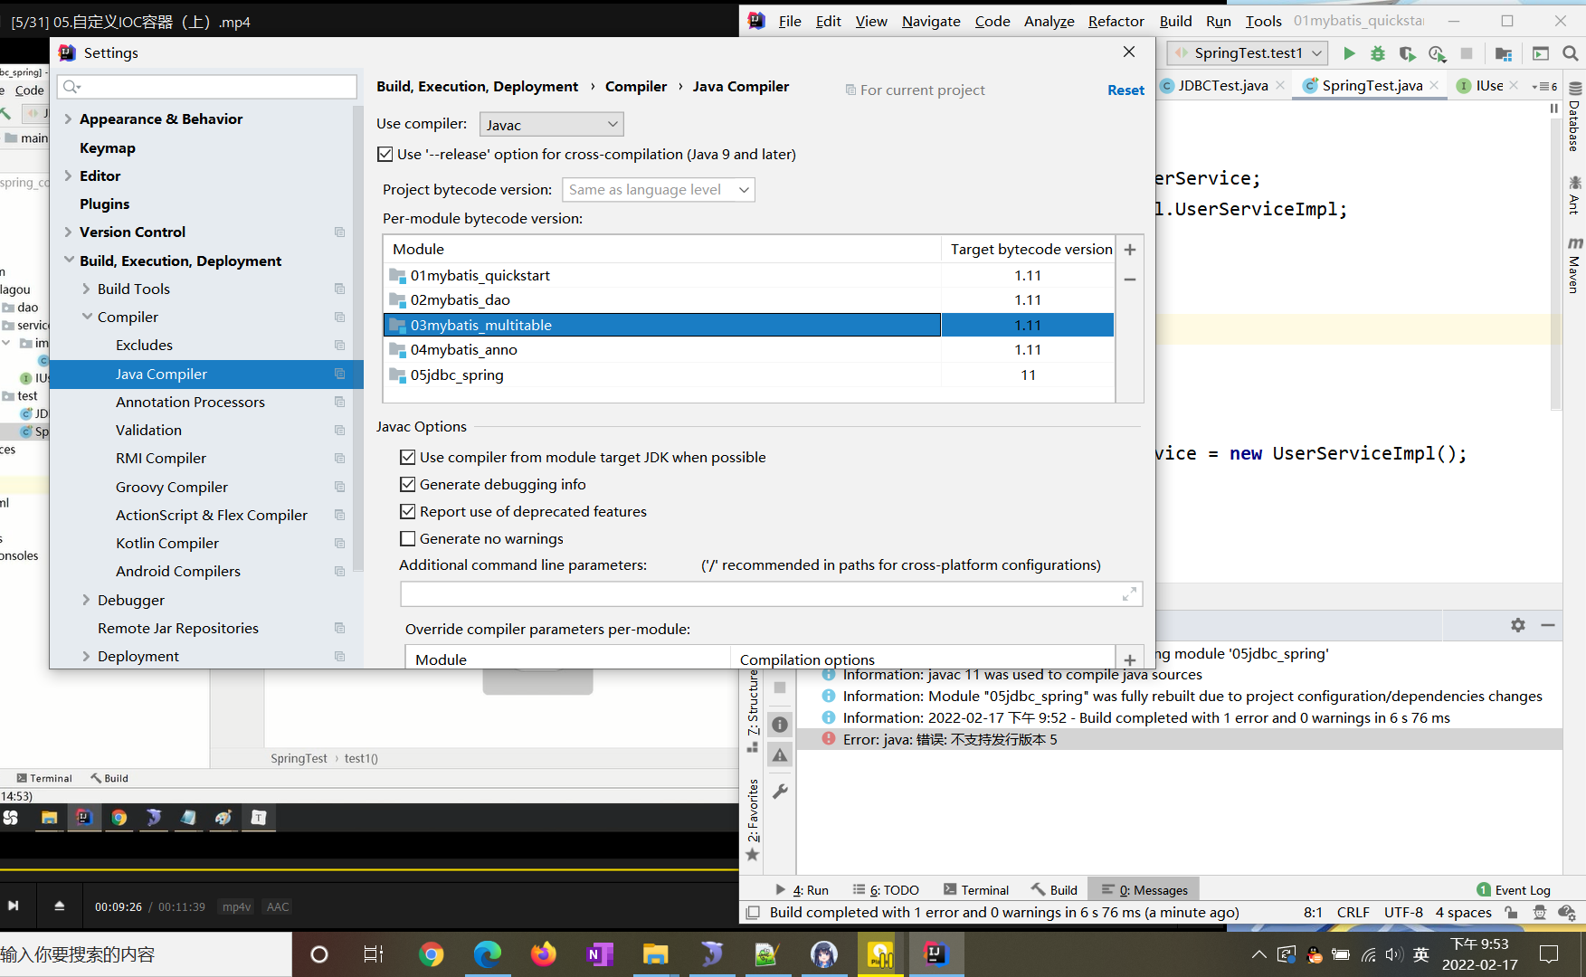1586x977 pixels.
Task: Select Kotlin Compiler settings item
Action: (167, 543)
